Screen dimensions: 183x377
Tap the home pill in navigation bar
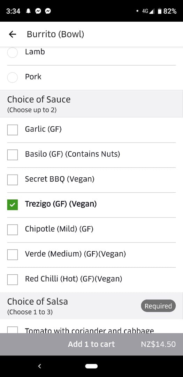point(91,366)
